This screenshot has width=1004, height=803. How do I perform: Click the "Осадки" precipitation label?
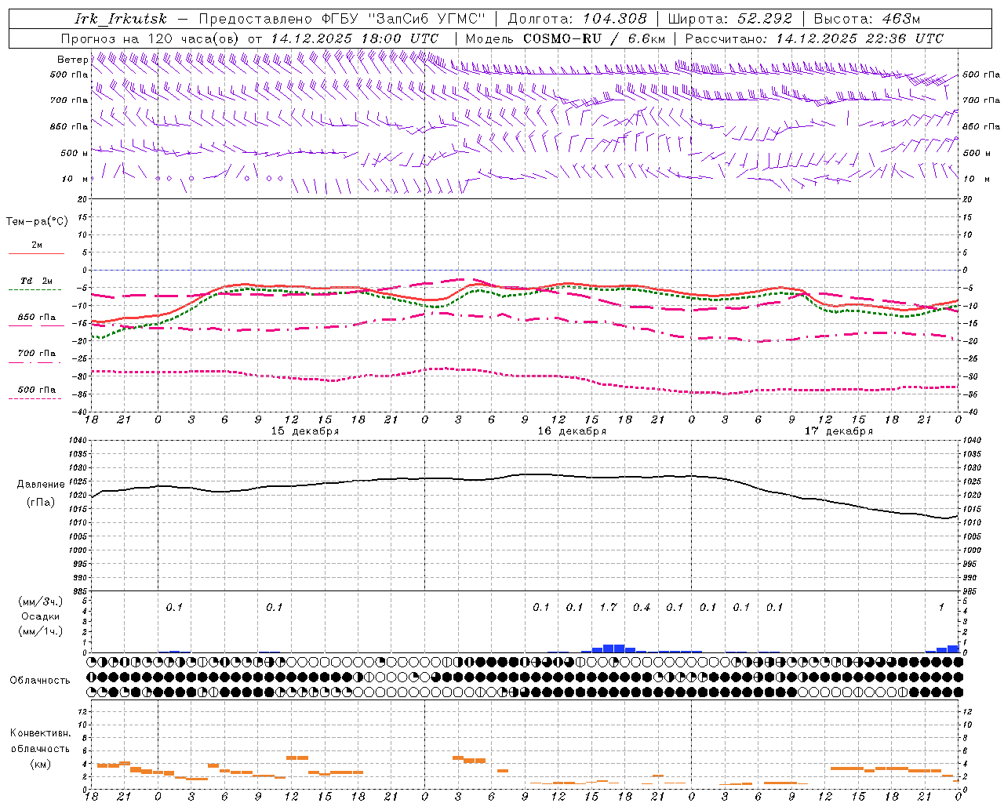click(41, 616)
